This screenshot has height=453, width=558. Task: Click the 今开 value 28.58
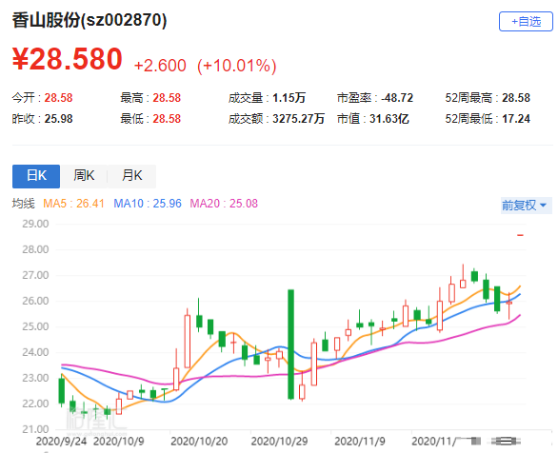58,98
